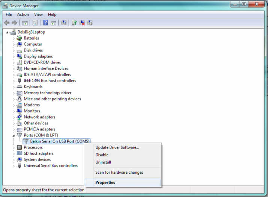Click the IEEE 1394 Bus host controllers icon
Image resolution: width=268 pixels, height=197 pixels.
[x=20, y=80]
